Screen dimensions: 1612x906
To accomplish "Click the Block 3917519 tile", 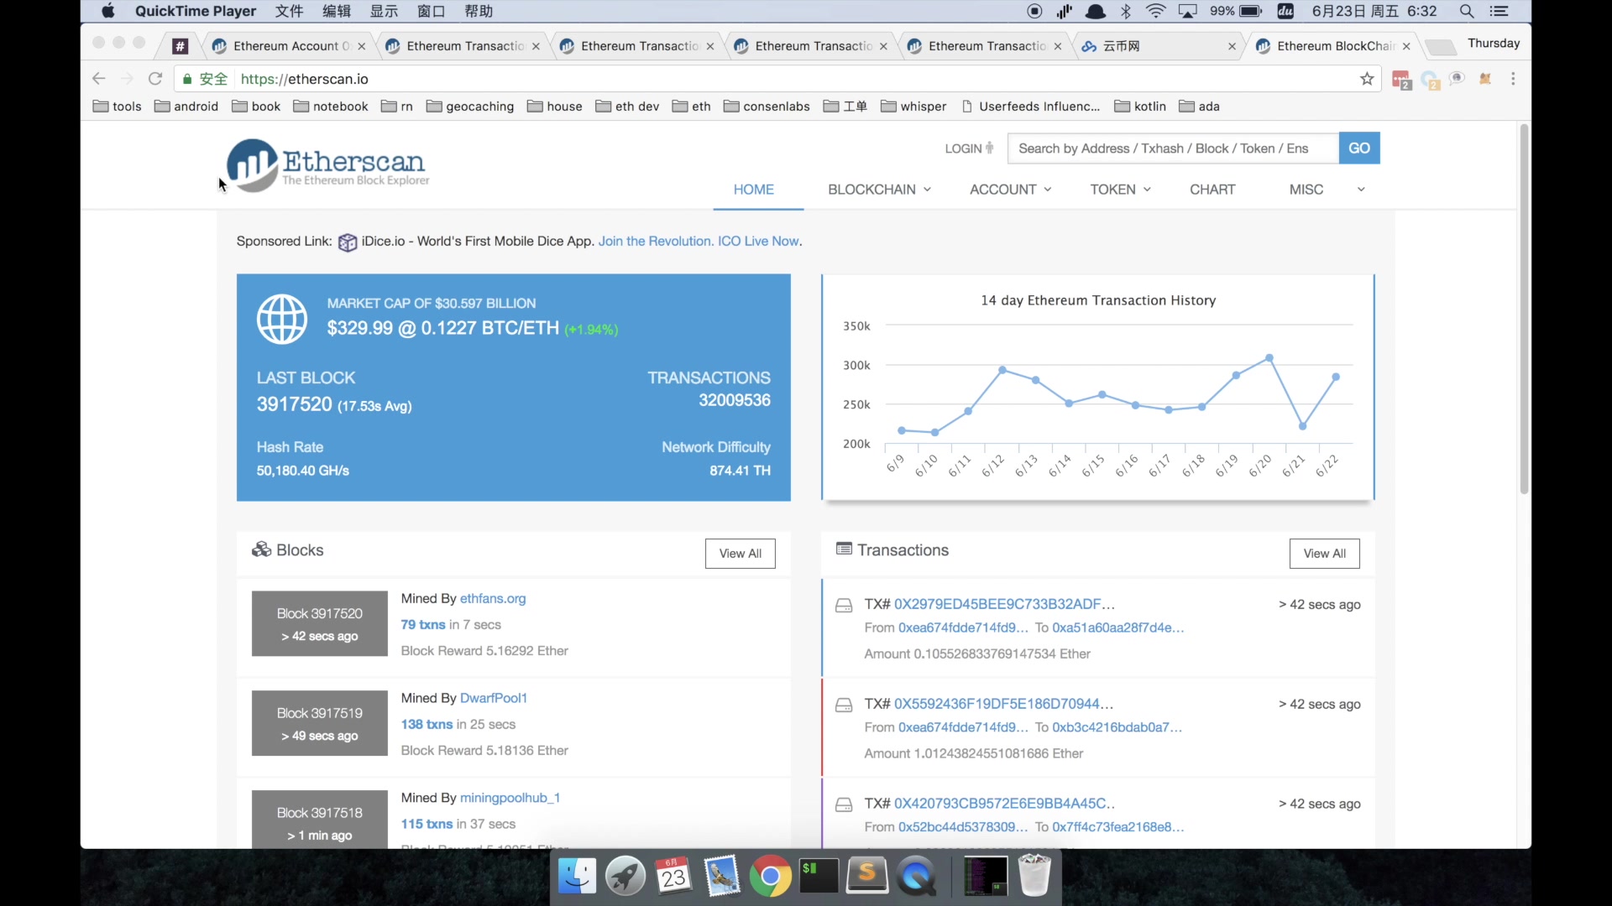I will point(320,724).
